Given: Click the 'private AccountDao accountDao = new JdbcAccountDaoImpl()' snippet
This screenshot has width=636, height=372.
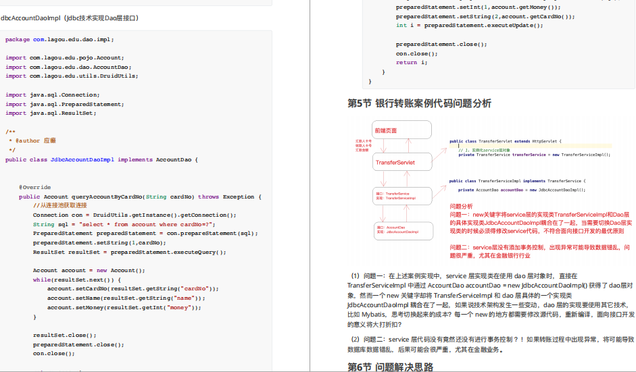Looking at the screenshot, I should [522, 190].
